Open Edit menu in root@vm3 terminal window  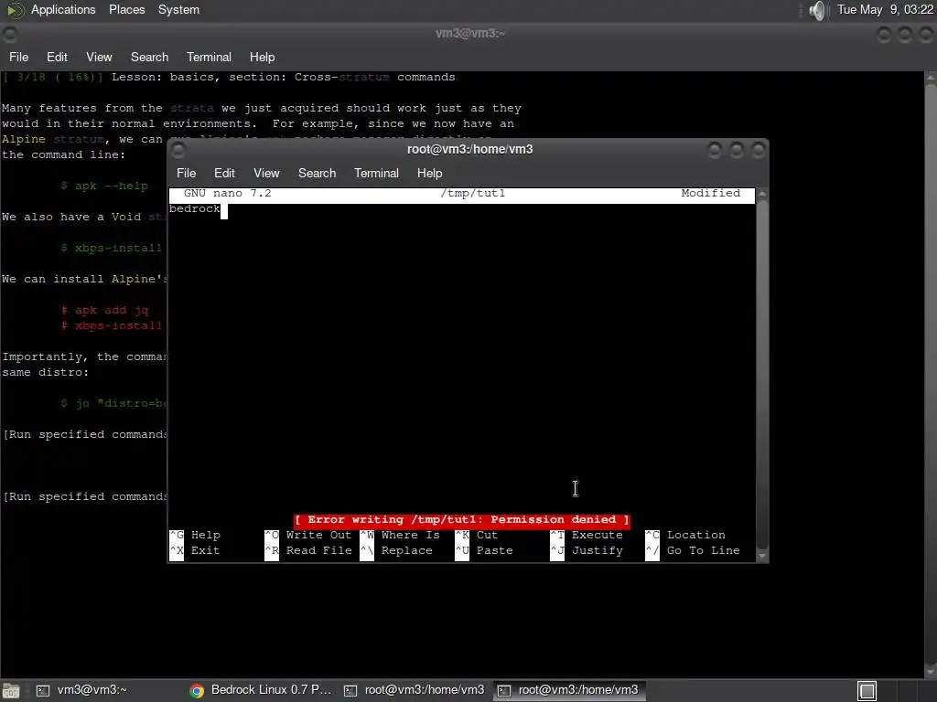pyautogui.click(x=224, y=173)
